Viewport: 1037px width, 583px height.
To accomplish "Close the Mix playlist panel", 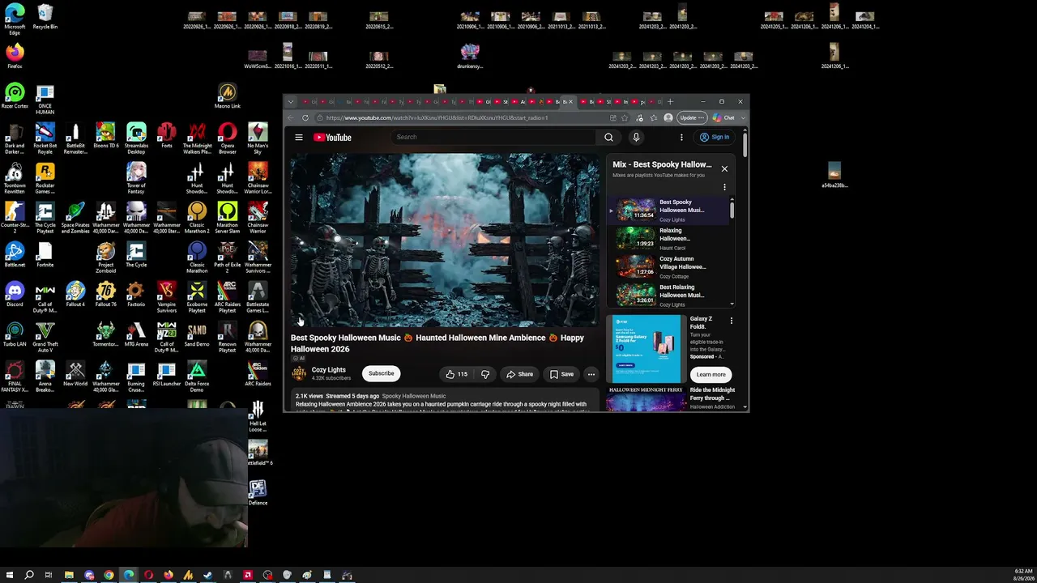I will click(724, 169).
